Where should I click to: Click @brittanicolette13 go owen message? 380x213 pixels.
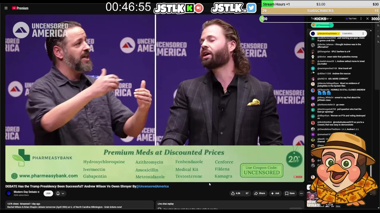pyautogui.click(x=338, y=105)
